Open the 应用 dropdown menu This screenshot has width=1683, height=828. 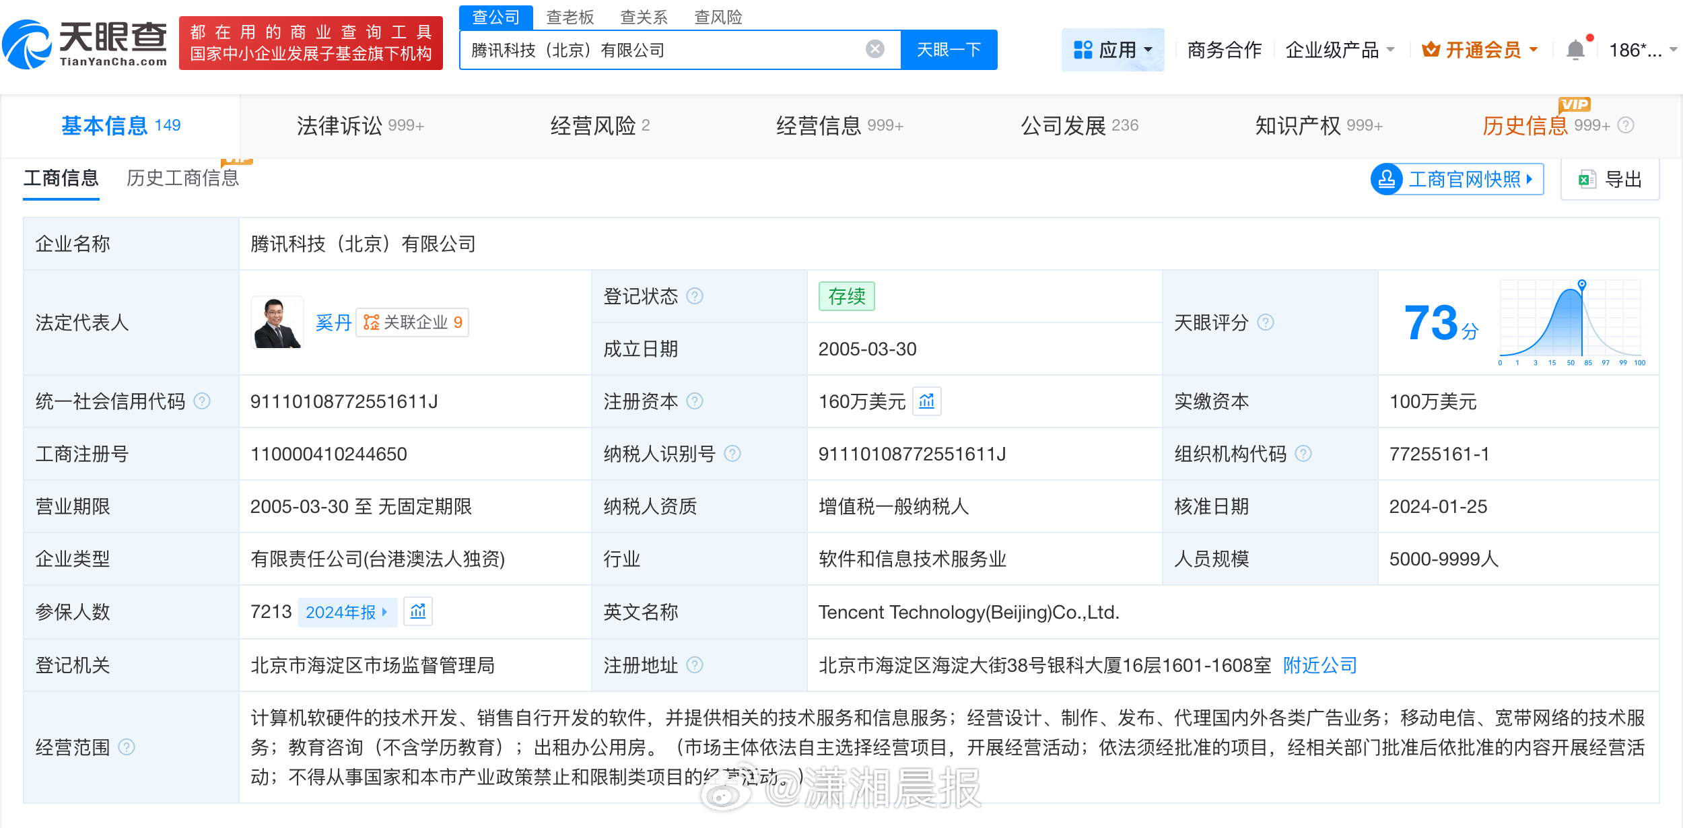point(1113,50)
